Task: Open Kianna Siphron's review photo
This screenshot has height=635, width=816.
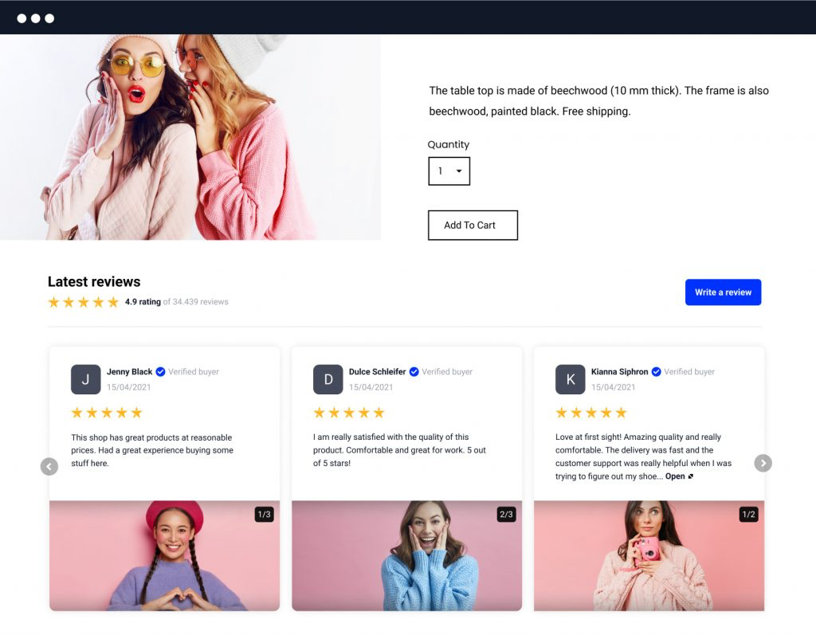Action: [649, 555]
